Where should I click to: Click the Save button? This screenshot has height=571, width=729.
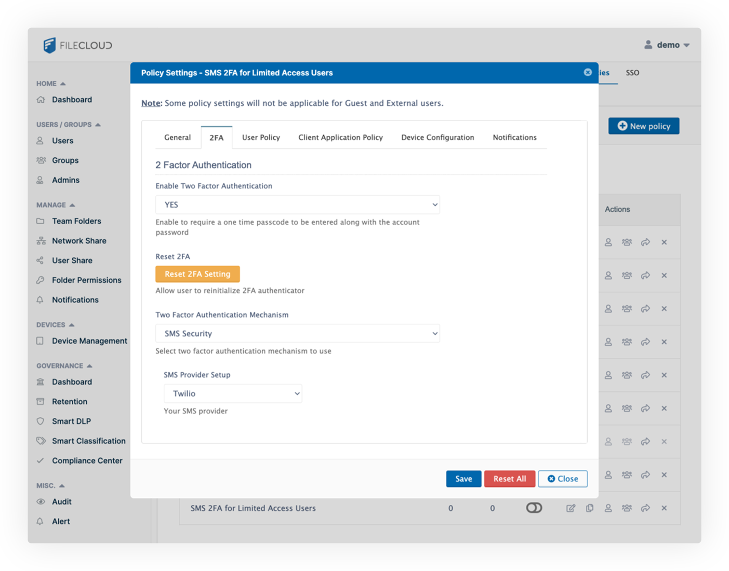[463, 479]
